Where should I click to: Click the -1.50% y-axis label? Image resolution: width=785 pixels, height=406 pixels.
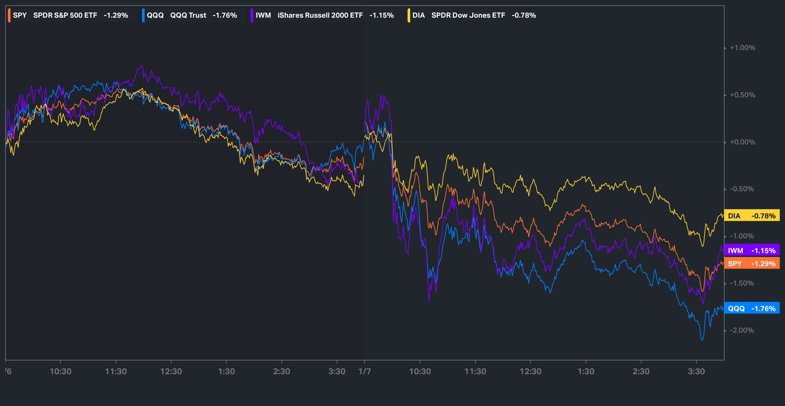tap(742, 283)
